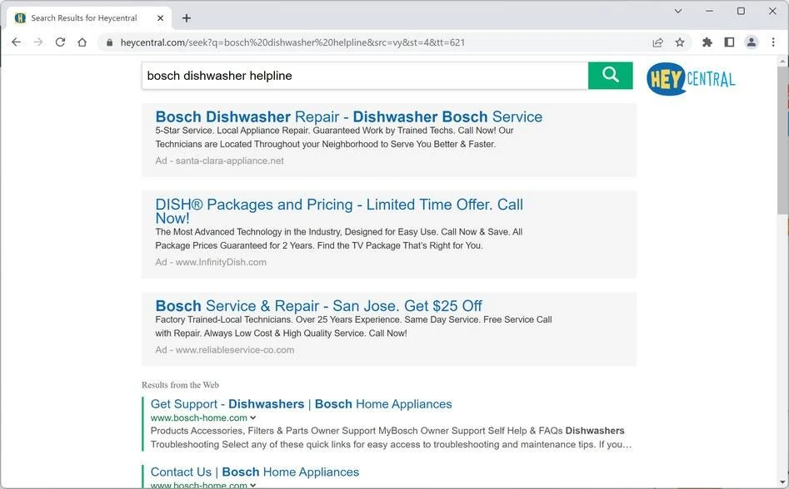Go to the home page icon
The width and height of the screenshot is (789, 489).
tap(82, 42)
